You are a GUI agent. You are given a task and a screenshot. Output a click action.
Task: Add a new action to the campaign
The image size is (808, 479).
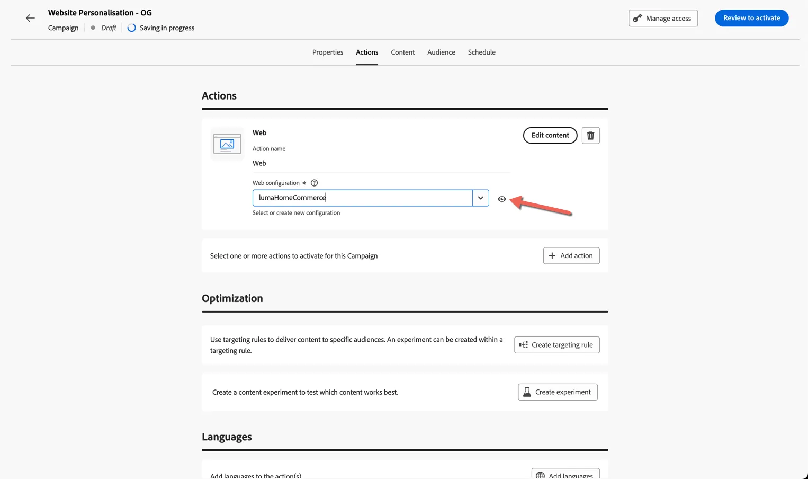point(571,255)
